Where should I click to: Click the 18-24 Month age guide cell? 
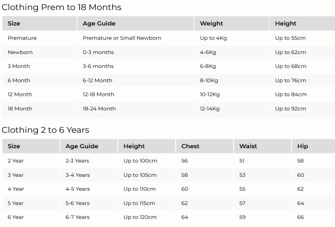click(x=135, y=109)
